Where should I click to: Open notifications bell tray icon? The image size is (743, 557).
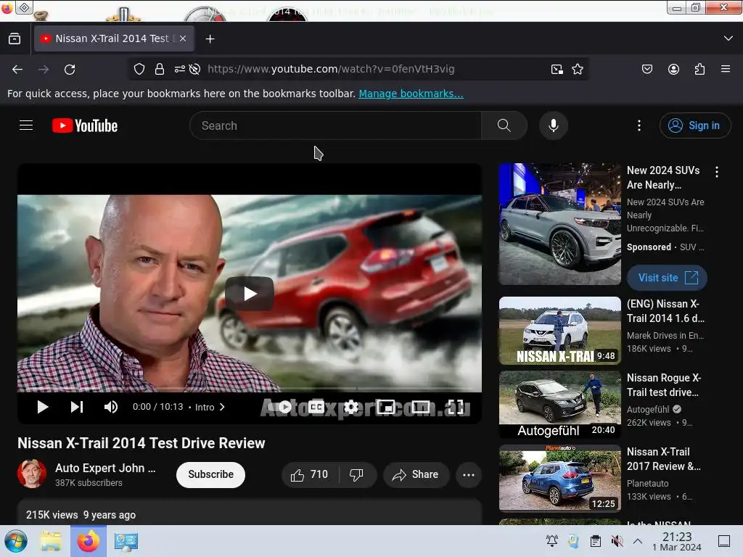pos(552,541)
